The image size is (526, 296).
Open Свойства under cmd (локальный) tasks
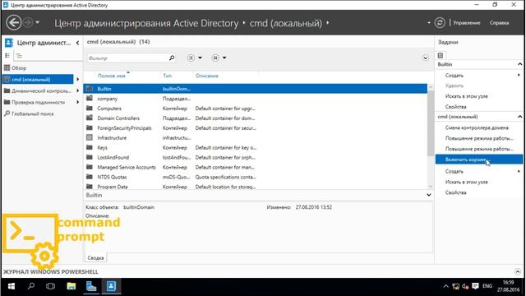click(455, 192)
